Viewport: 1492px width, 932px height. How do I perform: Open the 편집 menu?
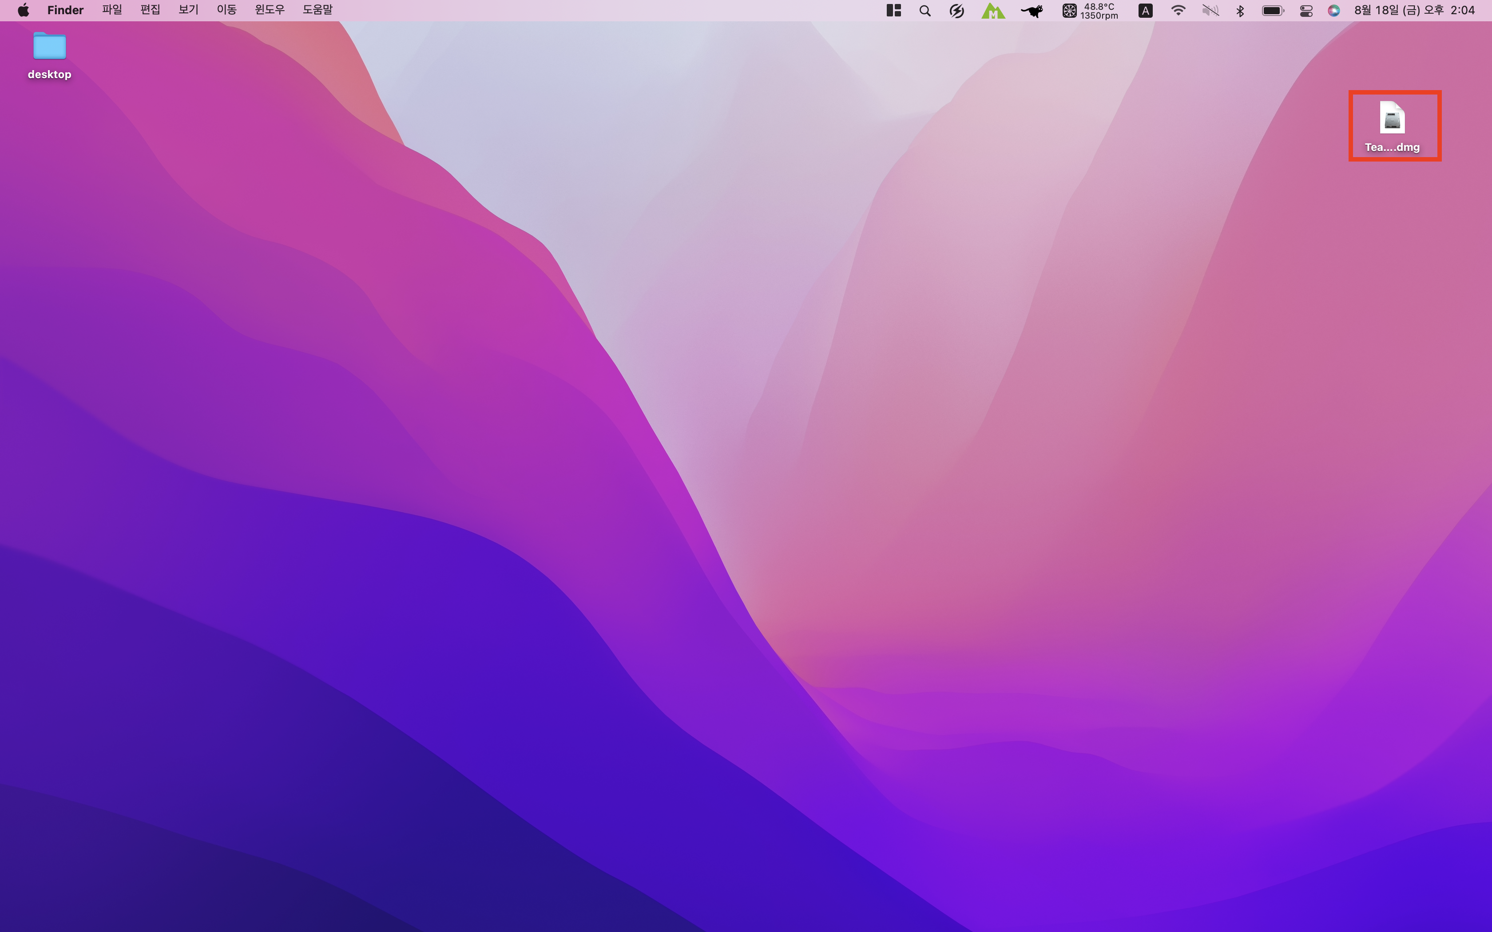[x=150, y=10]
